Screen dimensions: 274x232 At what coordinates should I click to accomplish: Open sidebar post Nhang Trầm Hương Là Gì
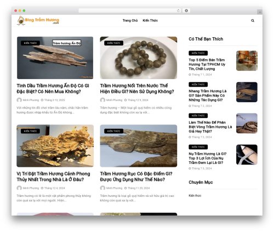[x=208, y=95]
